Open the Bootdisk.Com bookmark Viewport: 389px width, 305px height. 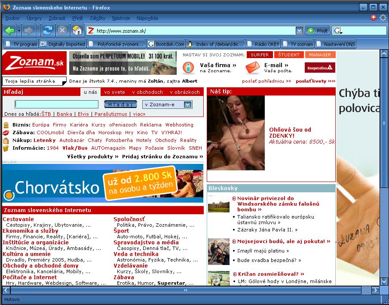point(166,44)
